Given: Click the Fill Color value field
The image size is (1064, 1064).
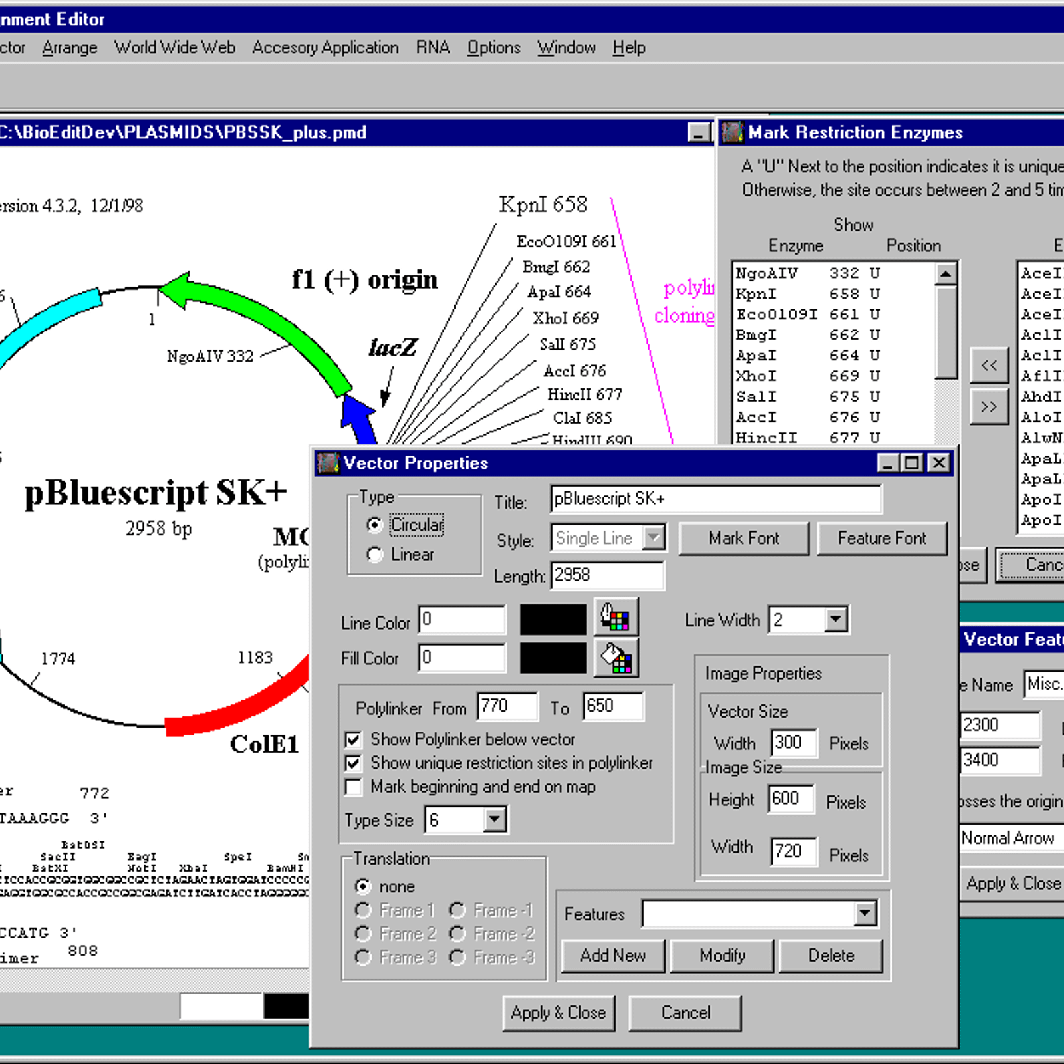Looking at the screenshot, I should 462,658.
